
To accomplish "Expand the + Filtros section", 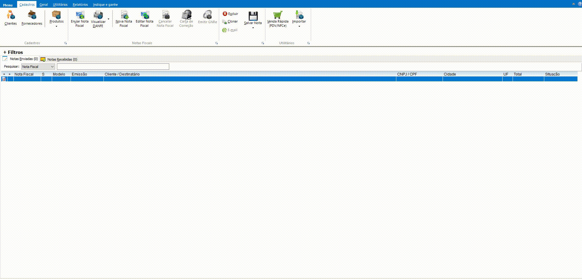I will tap(13, 52).
